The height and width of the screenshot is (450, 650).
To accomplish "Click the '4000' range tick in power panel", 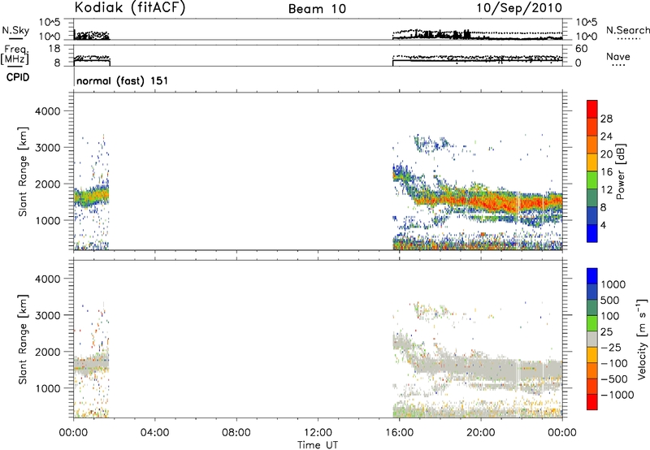I will click(x=47, y=111).
